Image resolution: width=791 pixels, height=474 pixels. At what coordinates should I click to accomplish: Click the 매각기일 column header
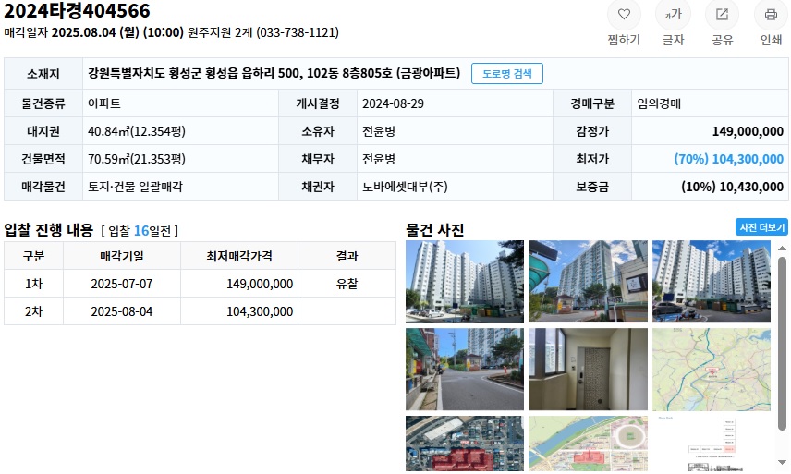tap(122, 256)
